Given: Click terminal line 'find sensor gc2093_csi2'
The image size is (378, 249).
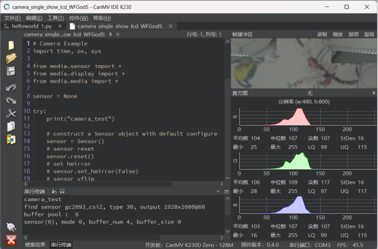Looking at the screenshot, I should [114, 207].
